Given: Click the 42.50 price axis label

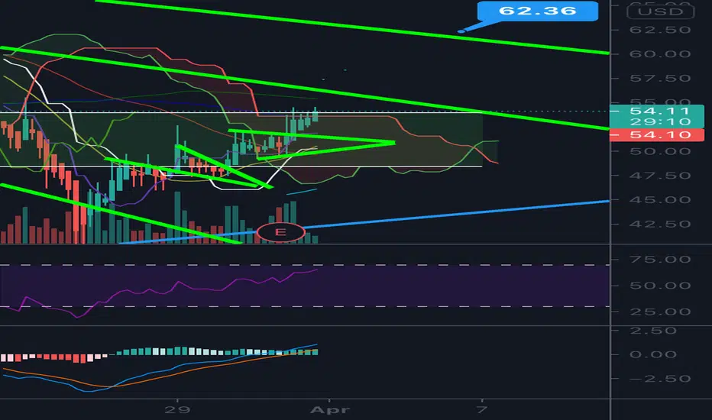Looking at the screenshot, I should pyautogui.click(x=660, y=225).
